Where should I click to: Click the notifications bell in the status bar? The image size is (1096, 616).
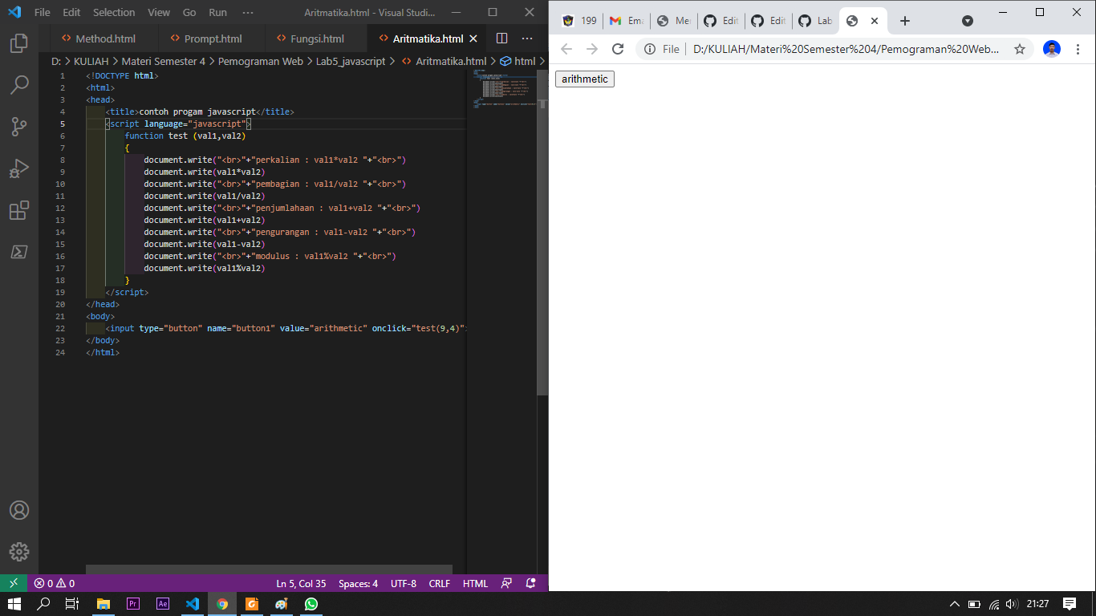point(530,583)
